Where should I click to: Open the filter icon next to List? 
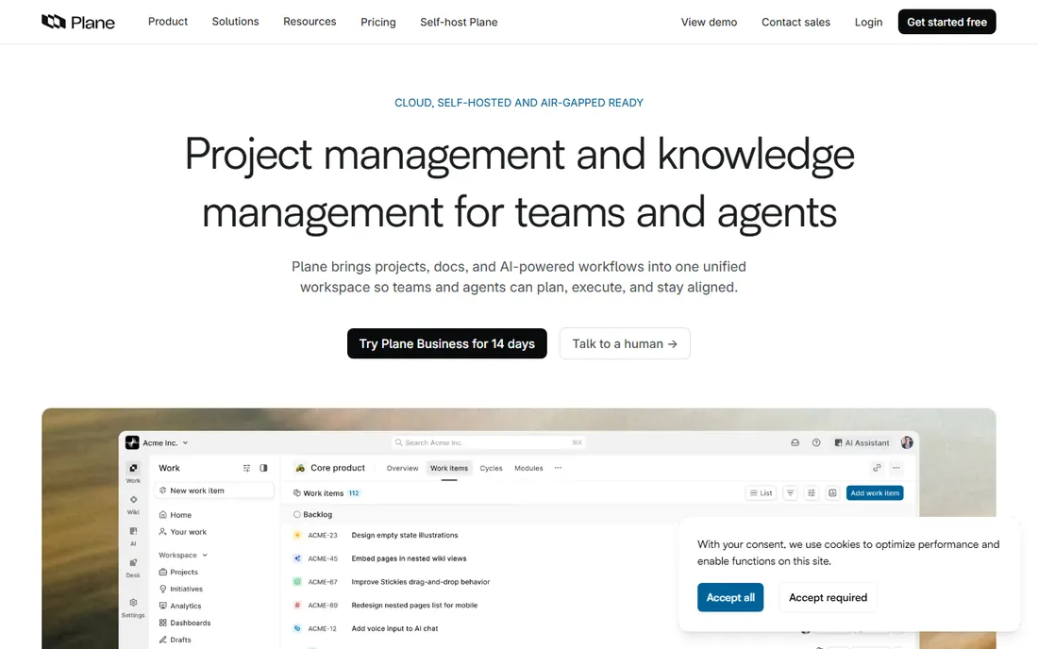click(x=790, y=492)
